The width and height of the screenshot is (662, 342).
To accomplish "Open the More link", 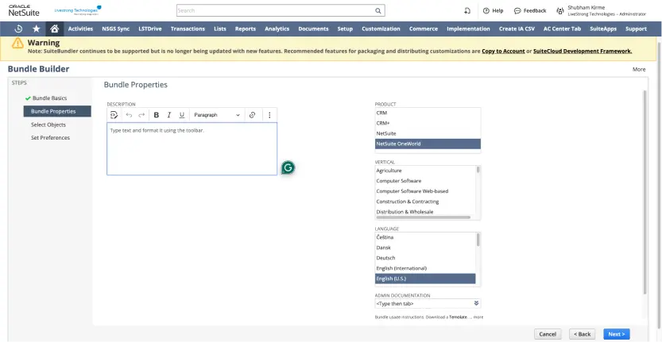I will point(639,69).
